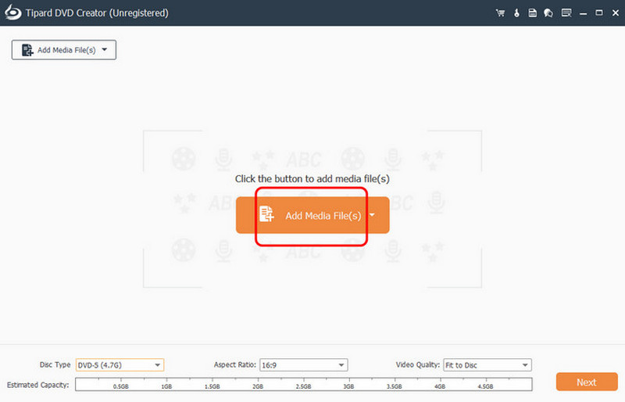Open the feedback chat bubbles icon
This screenshot has height=402, width=625.
(548, 13)
